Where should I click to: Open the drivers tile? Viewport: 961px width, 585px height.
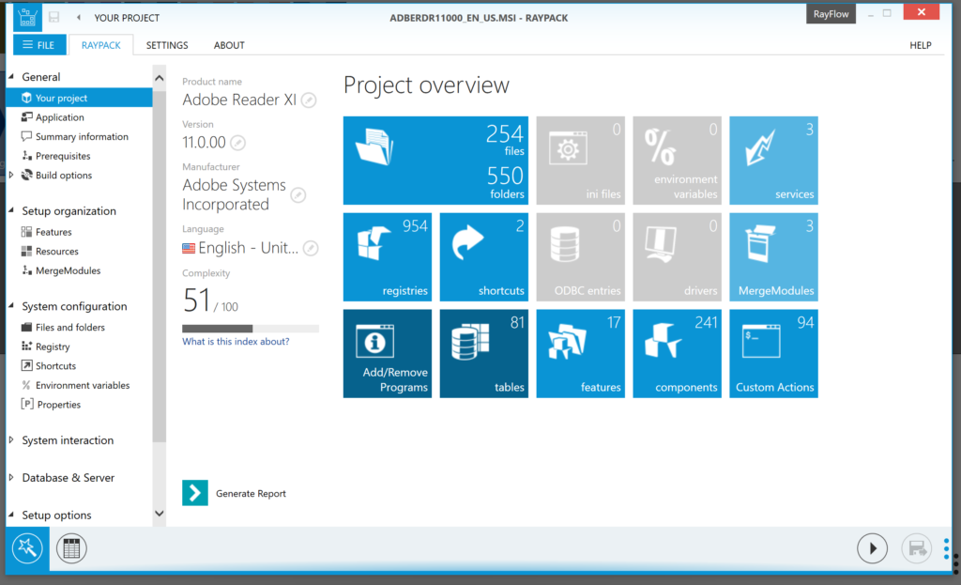click(x=678, y=257)
